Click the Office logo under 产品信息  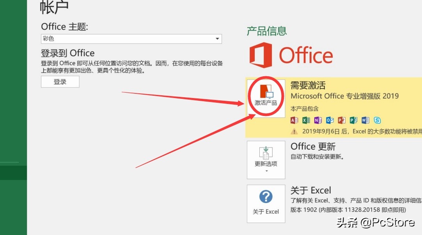291,56
